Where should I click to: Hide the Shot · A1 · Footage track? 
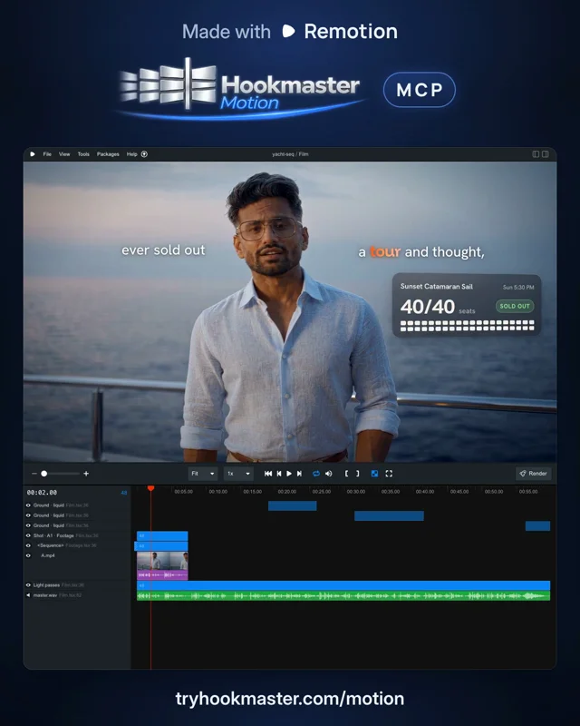pyautogui.click(x=28, y=535)
